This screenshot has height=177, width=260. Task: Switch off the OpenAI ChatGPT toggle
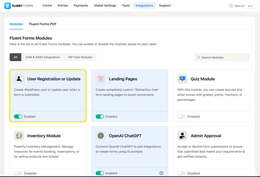point(100,173)
